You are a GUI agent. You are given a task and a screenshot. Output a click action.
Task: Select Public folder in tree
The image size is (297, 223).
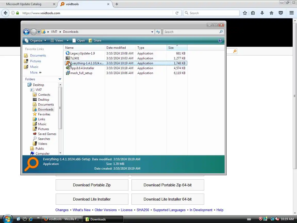40,149
